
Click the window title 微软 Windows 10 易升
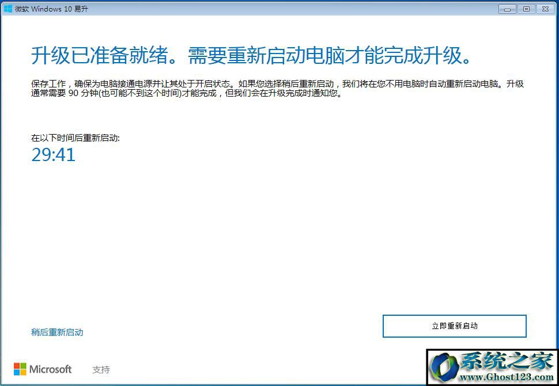pyautogui.click(x=51, y=9)
